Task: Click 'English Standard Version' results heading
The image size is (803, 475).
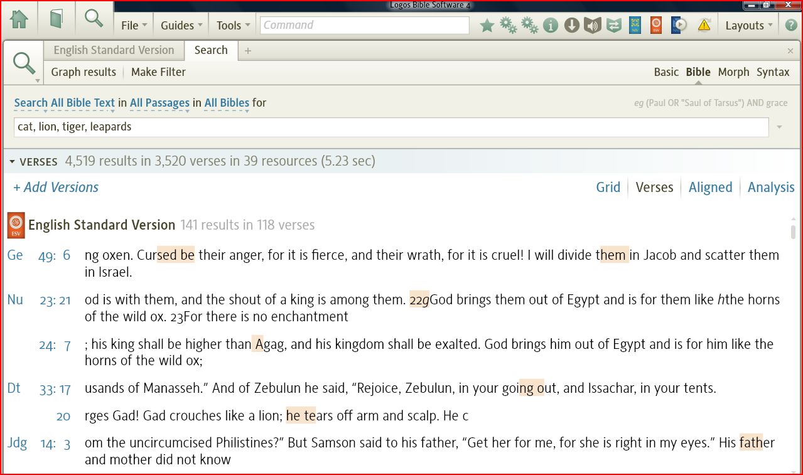Action: 102,225
